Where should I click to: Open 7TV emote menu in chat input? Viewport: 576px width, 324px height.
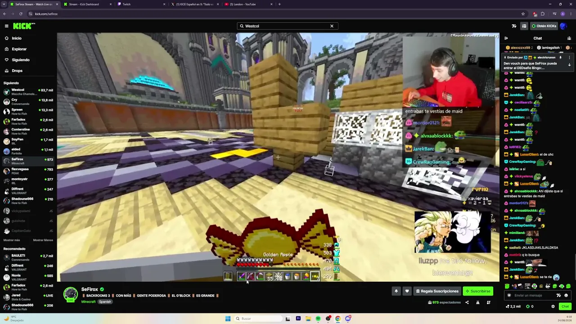[x=558, y=295]
